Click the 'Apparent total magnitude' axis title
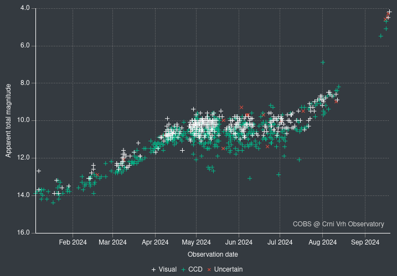 click(x=8, y=121)
